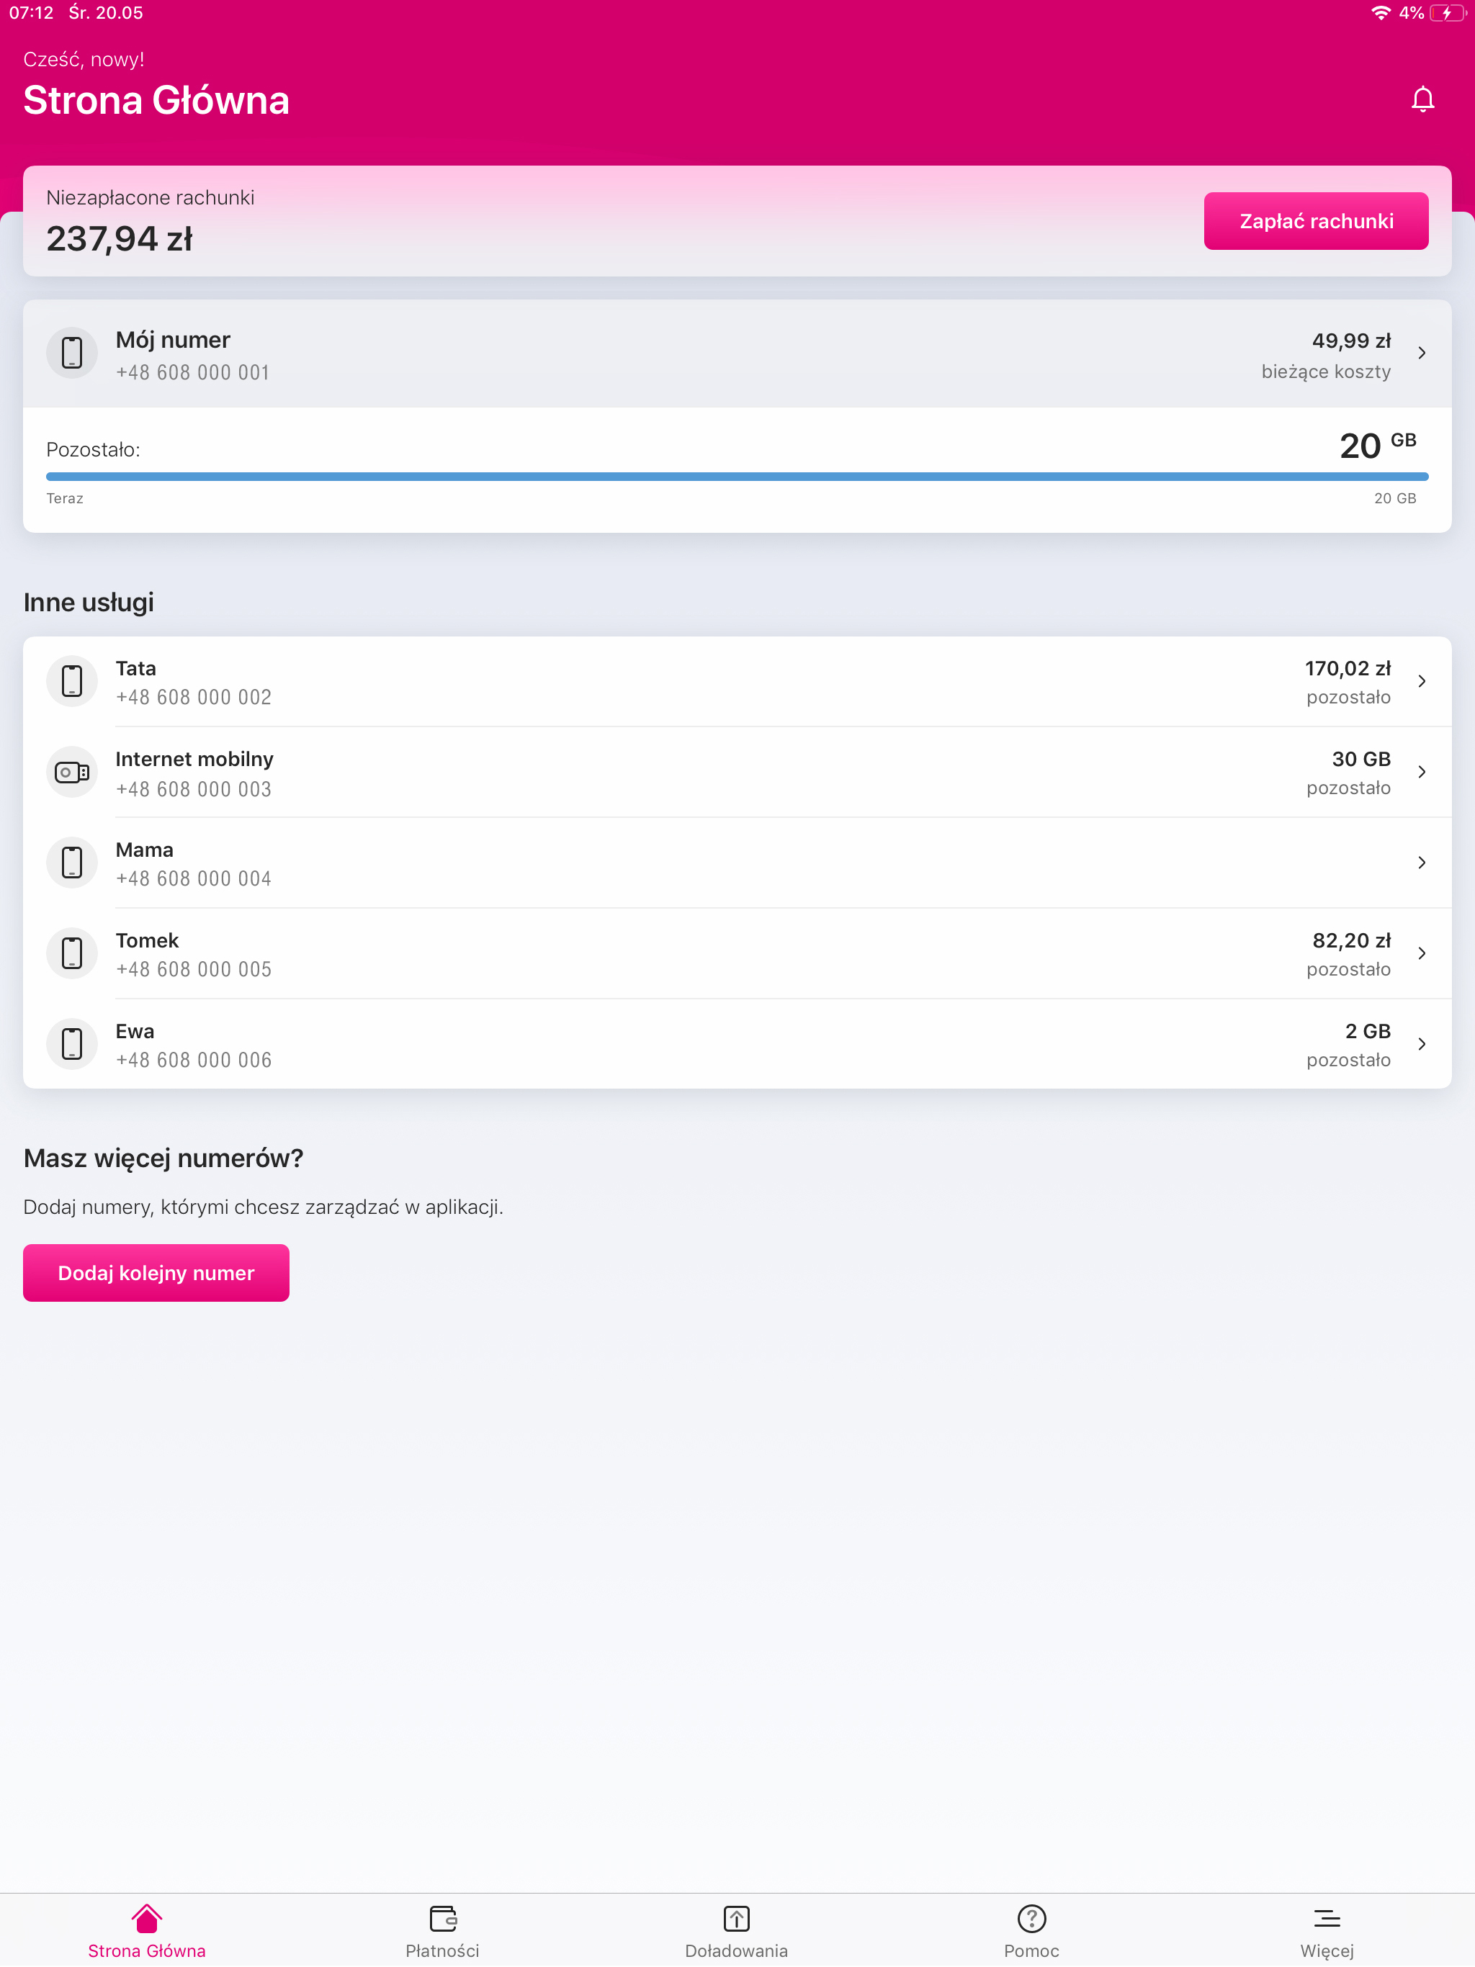Click the phone icon next to Ewa
The image size is (1475, 1967).
coord(71,1044)
